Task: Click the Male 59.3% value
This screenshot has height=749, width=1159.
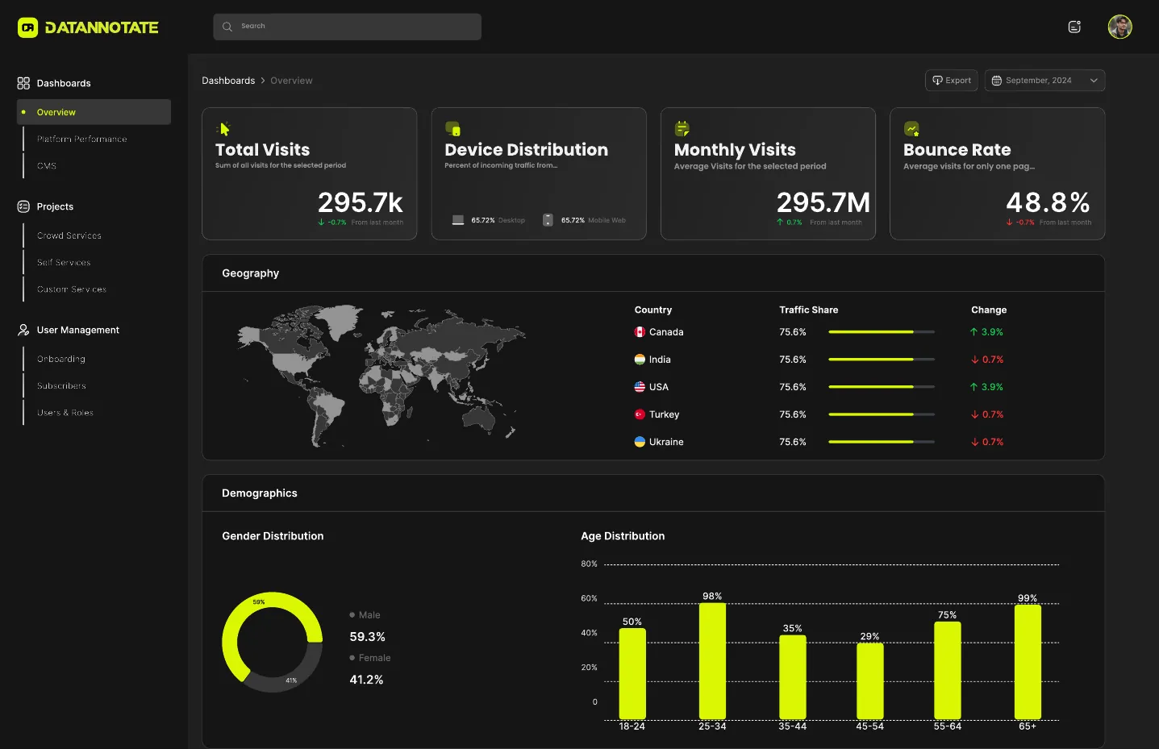Action: click(x=367, y=637)
